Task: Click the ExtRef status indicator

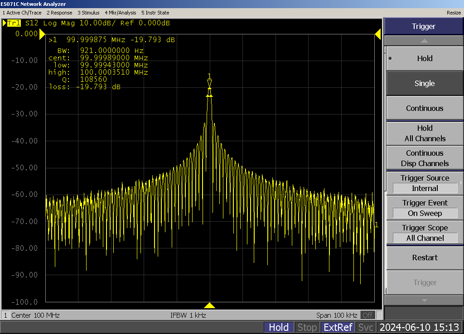Action: (338, 327)
